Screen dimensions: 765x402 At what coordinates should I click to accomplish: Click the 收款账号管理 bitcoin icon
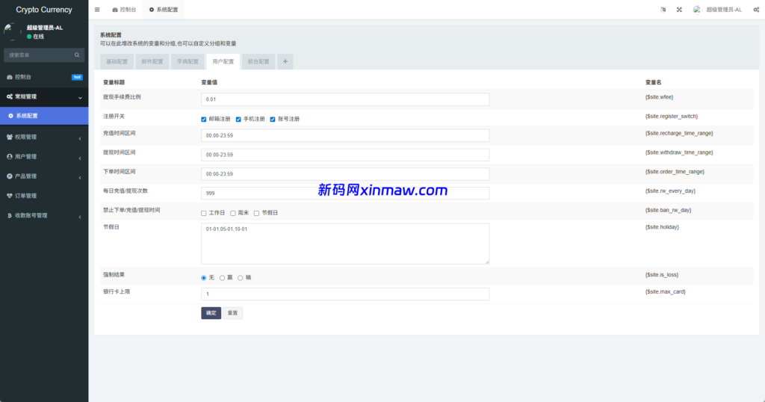9,215
